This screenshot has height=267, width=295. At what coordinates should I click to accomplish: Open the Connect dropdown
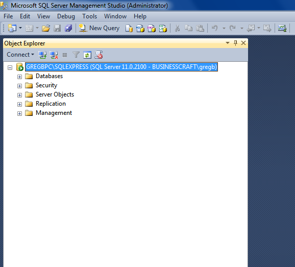(x=20, y=55)
